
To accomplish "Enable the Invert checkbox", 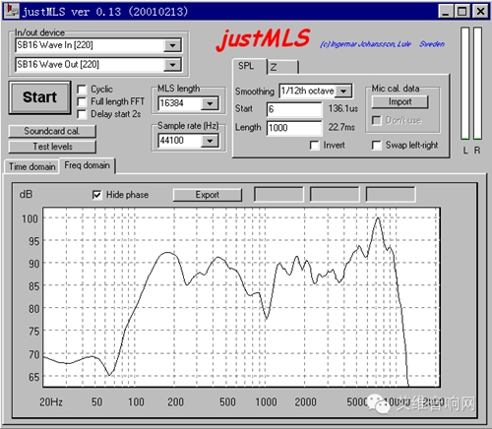I will (x=315, y=146).
